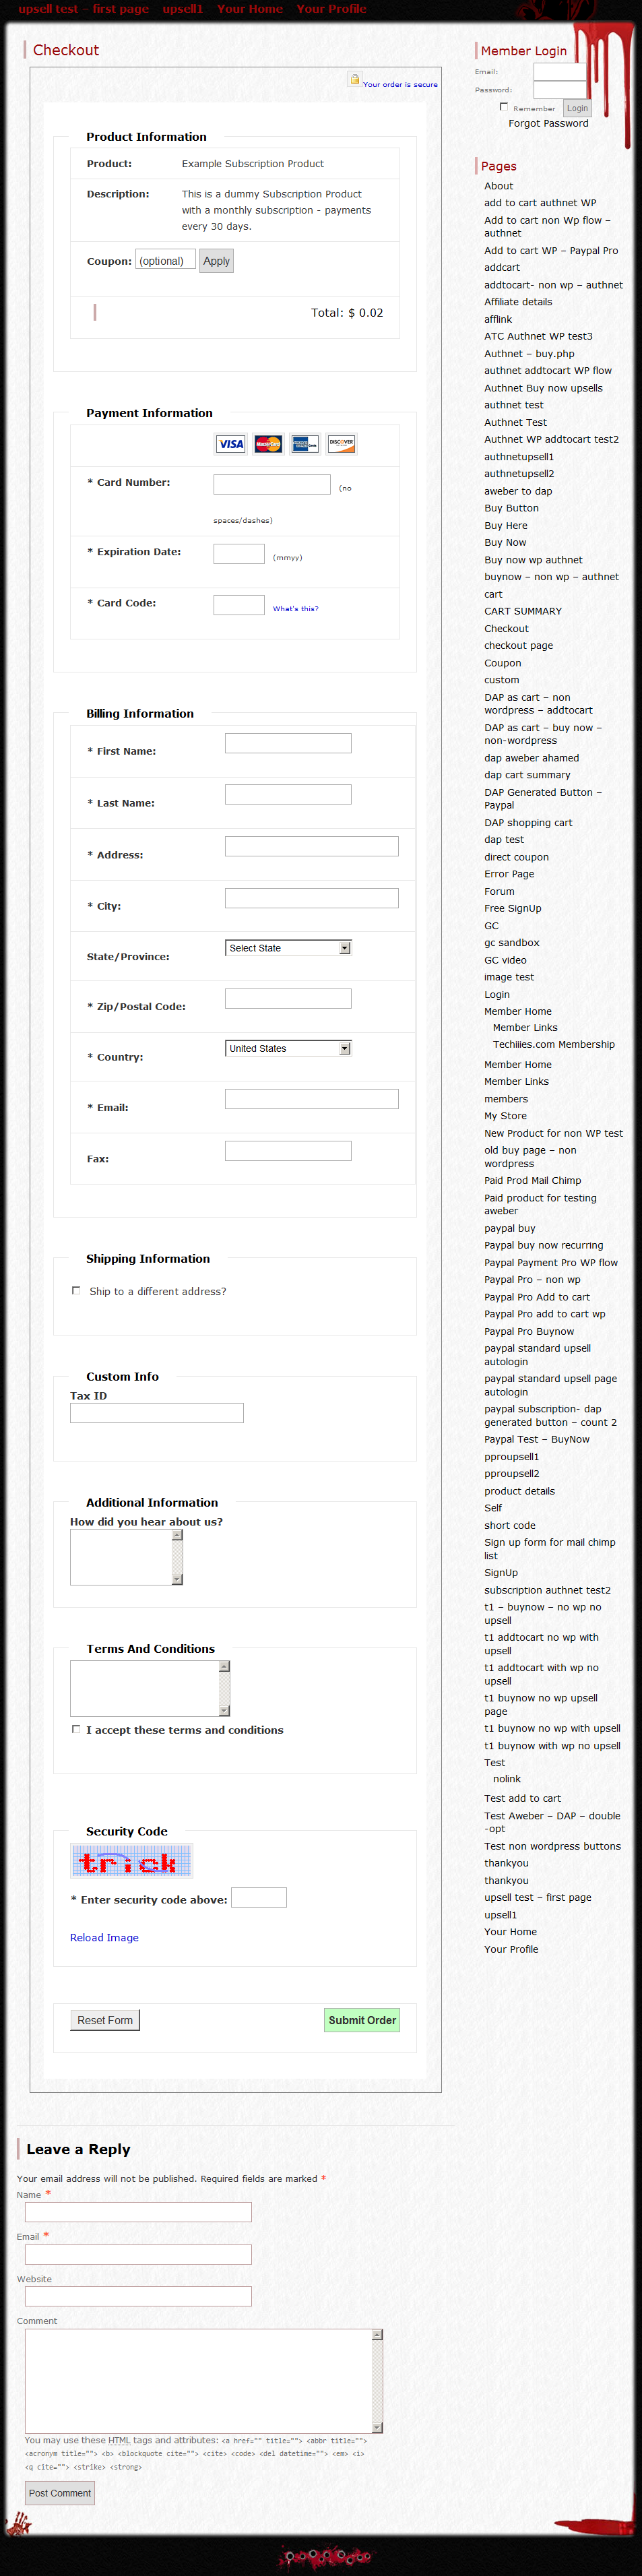
Task: Open the Select State dropdown
Action: click(x=288, y=948)
